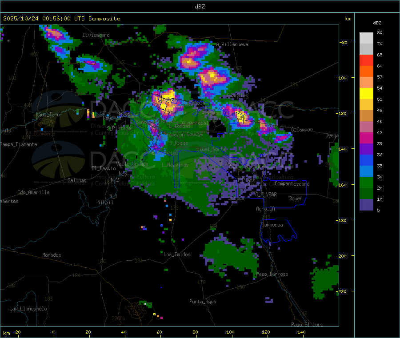Select the Carmensa location label
The height and width of the screenshot is (338, 400).
click(x=272, y=225)
